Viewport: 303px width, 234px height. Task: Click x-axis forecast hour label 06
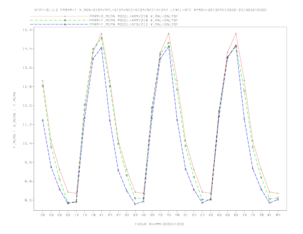click(60, 215)
